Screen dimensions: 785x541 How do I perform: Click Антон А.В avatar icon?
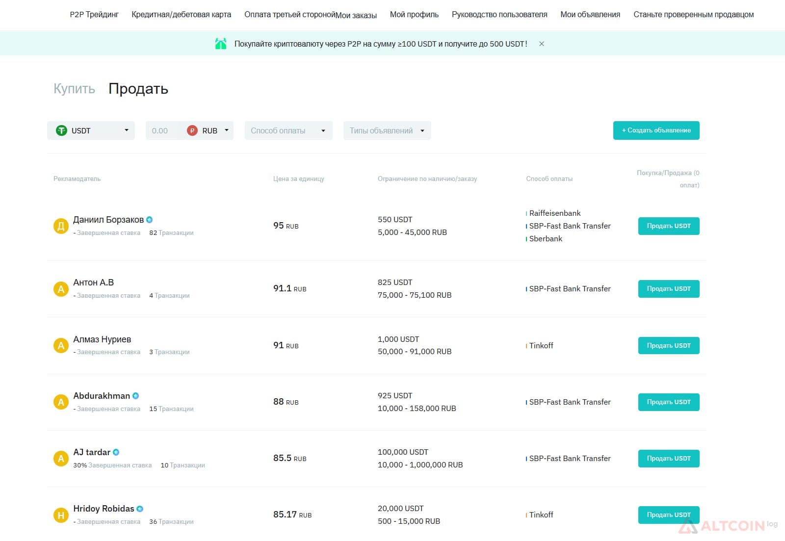(61, 289)
